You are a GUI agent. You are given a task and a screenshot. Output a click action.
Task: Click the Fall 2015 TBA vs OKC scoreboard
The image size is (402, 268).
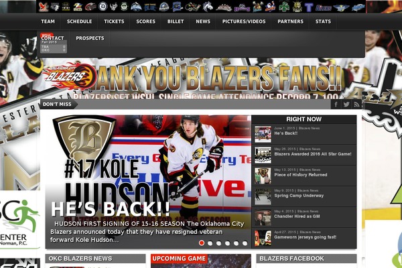click(54, 46)
